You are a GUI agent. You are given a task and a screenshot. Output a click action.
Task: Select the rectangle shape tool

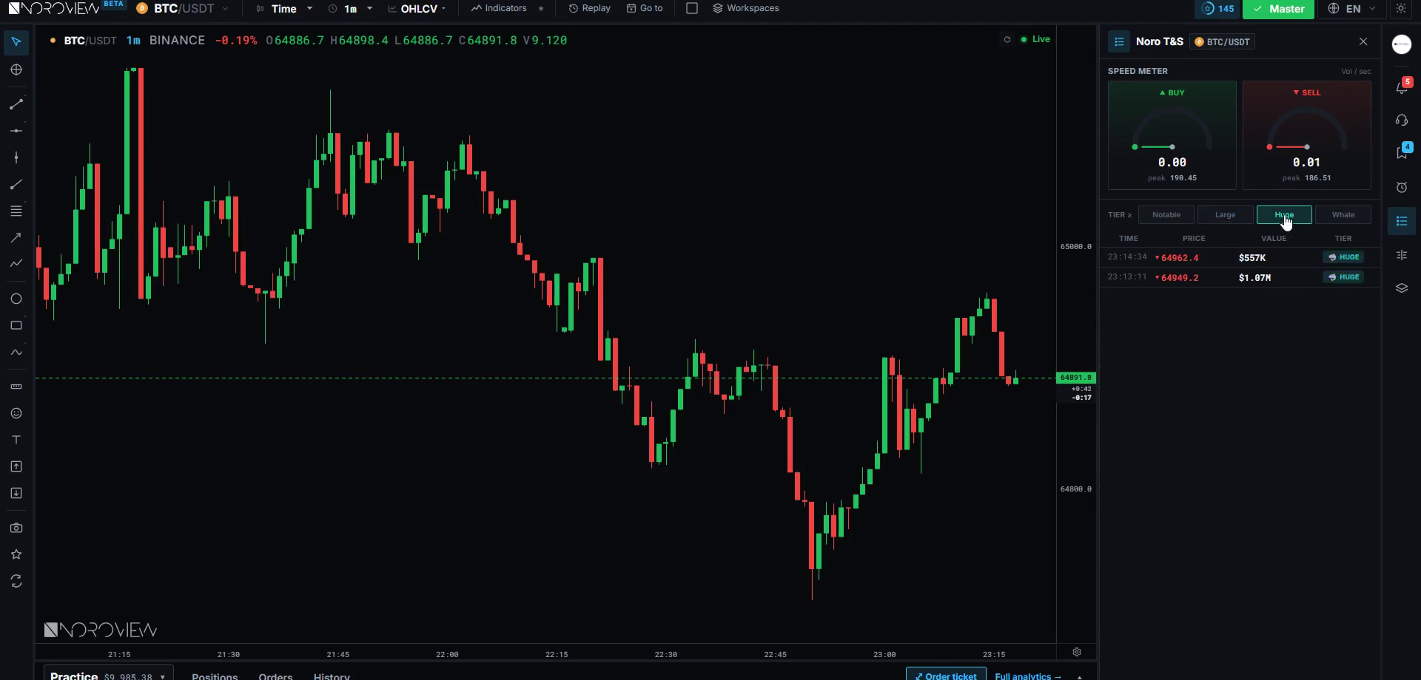pyautogui.click(x=16, y=325)
